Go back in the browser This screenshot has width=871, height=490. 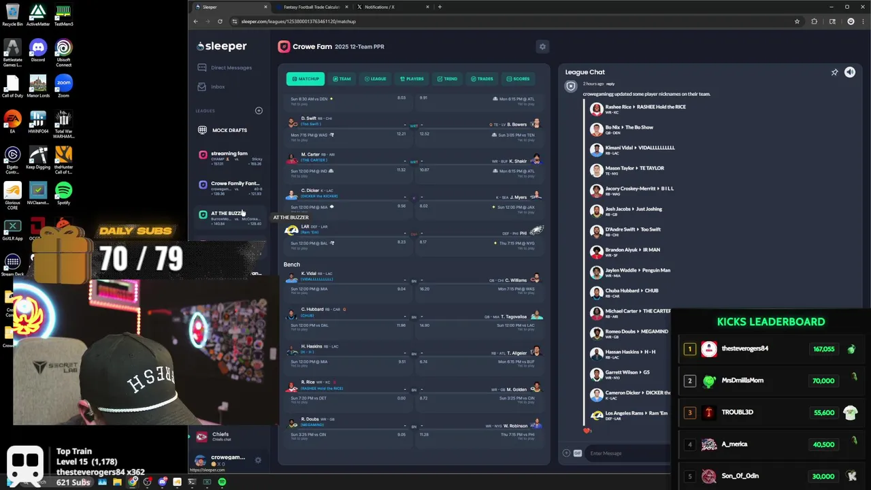[x=195, y=21]
